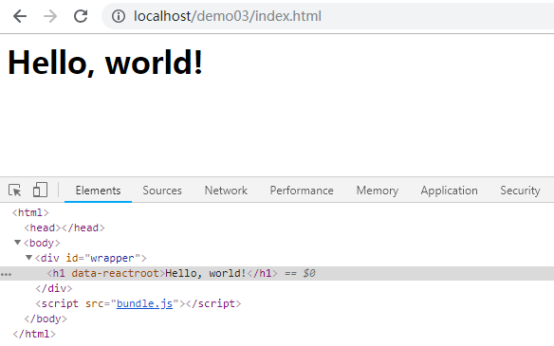Open the bundle.js script link
The width and height of the screenshot is (554, 346).
(144, 303)
